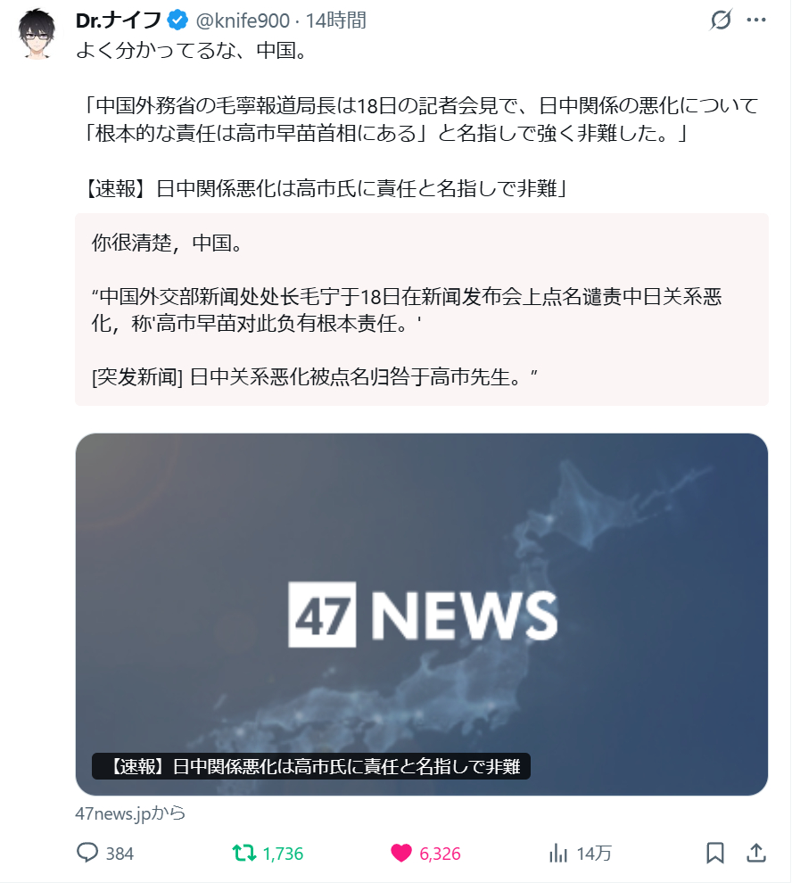Screen dimensions: 792x883
Task: Click the Chinese translation text box
Action: [x=422, y=309]
